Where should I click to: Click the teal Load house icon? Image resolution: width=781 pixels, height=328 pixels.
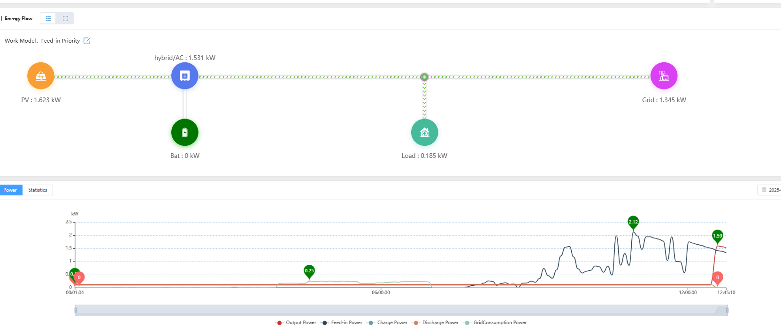(x=424, y=133)
